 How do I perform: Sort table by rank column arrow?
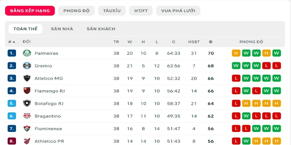[x=14, y=42]
